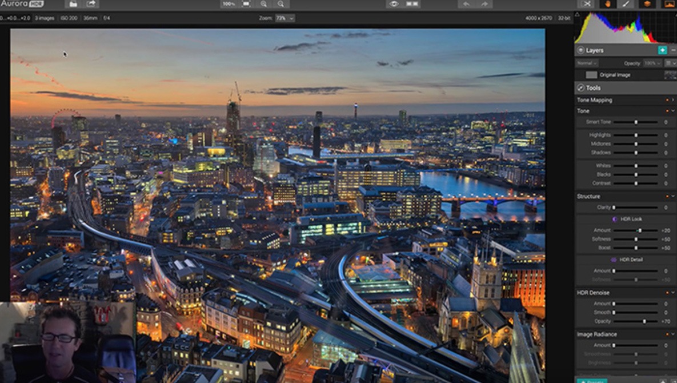Collapse the Structure section chevron

(x=672, y=197)
